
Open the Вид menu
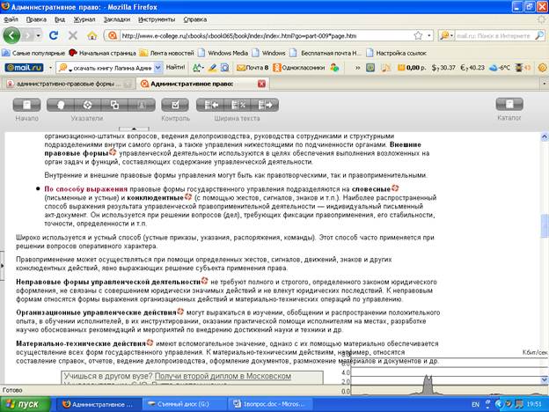[x=60, y=19]
